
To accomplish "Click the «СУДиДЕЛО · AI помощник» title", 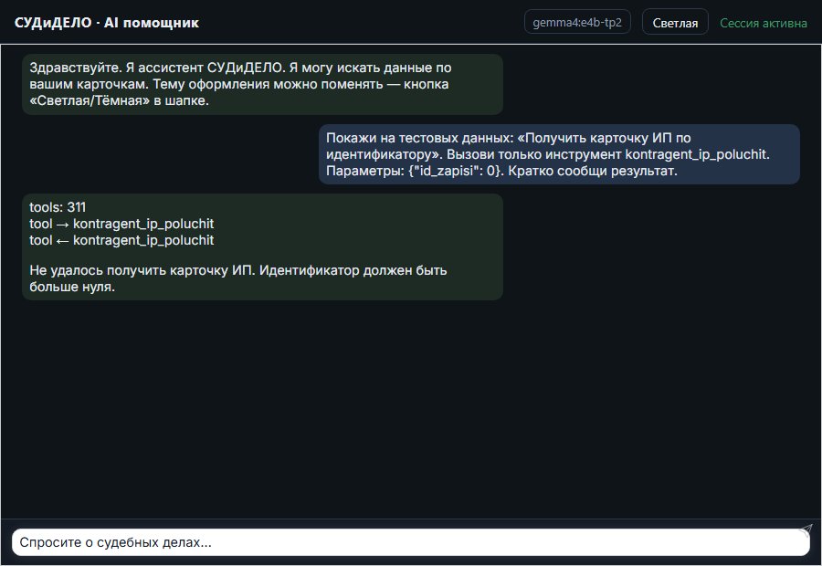I will (x=107, y=23).
